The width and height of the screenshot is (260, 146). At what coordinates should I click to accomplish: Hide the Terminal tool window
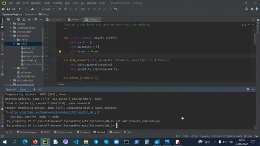253,89
